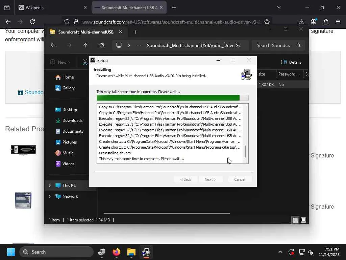Open Downloads folder in sidebar

click(x=69, y=121)
